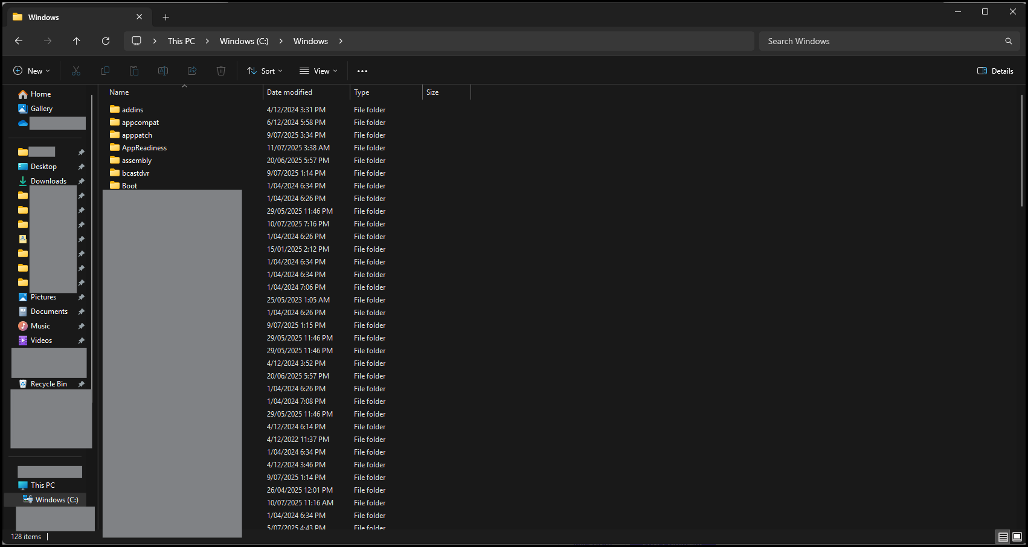Image resolution: width=1028 pixels, height=547 pixels.
Task: Click the pin icon next to Documents
Action: coord(81,312)
